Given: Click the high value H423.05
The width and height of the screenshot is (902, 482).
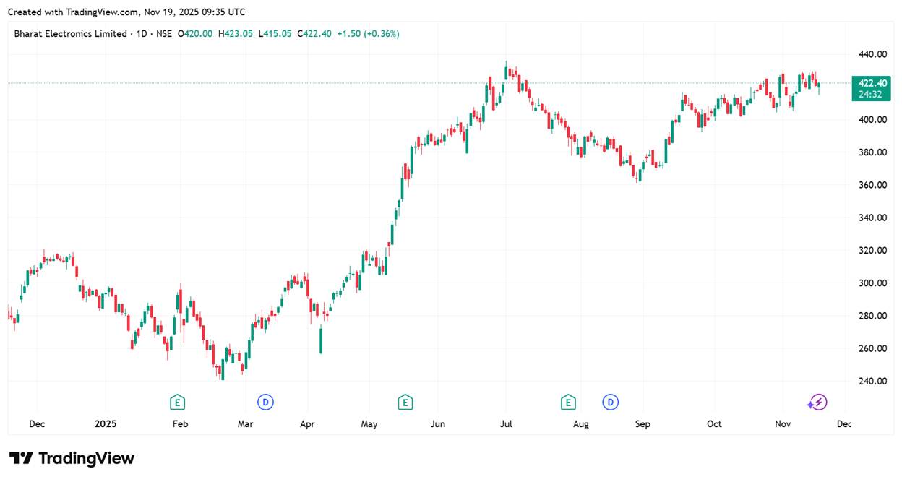Looking at the screenshot, I should pyautogui.click(x=236, y=34).
